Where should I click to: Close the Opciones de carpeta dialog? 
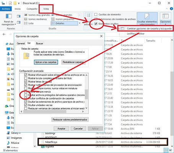pos(101,36)
